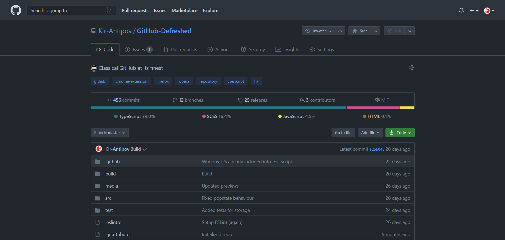505x240 pixels.
Task: Switch to the Issues tab
Action: (139, 50)
